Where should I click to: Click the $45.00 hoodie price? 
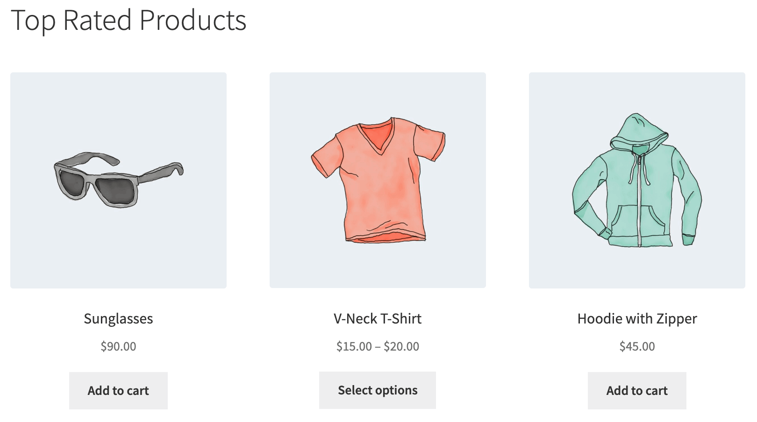pos(637,346)
